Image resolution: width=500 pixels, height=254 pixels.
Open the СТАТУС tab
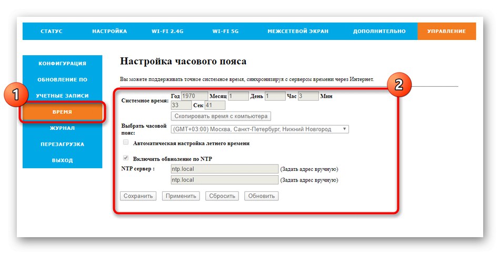[52, 31]
